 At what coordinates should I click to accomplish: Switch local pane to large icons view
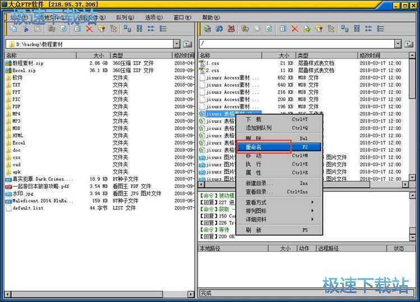click(x=127, y=29)
